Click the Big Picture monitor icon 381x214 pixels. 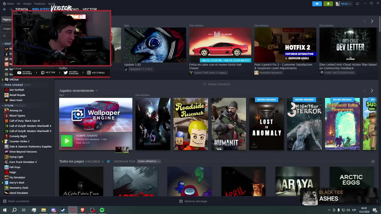pos(357,4)
